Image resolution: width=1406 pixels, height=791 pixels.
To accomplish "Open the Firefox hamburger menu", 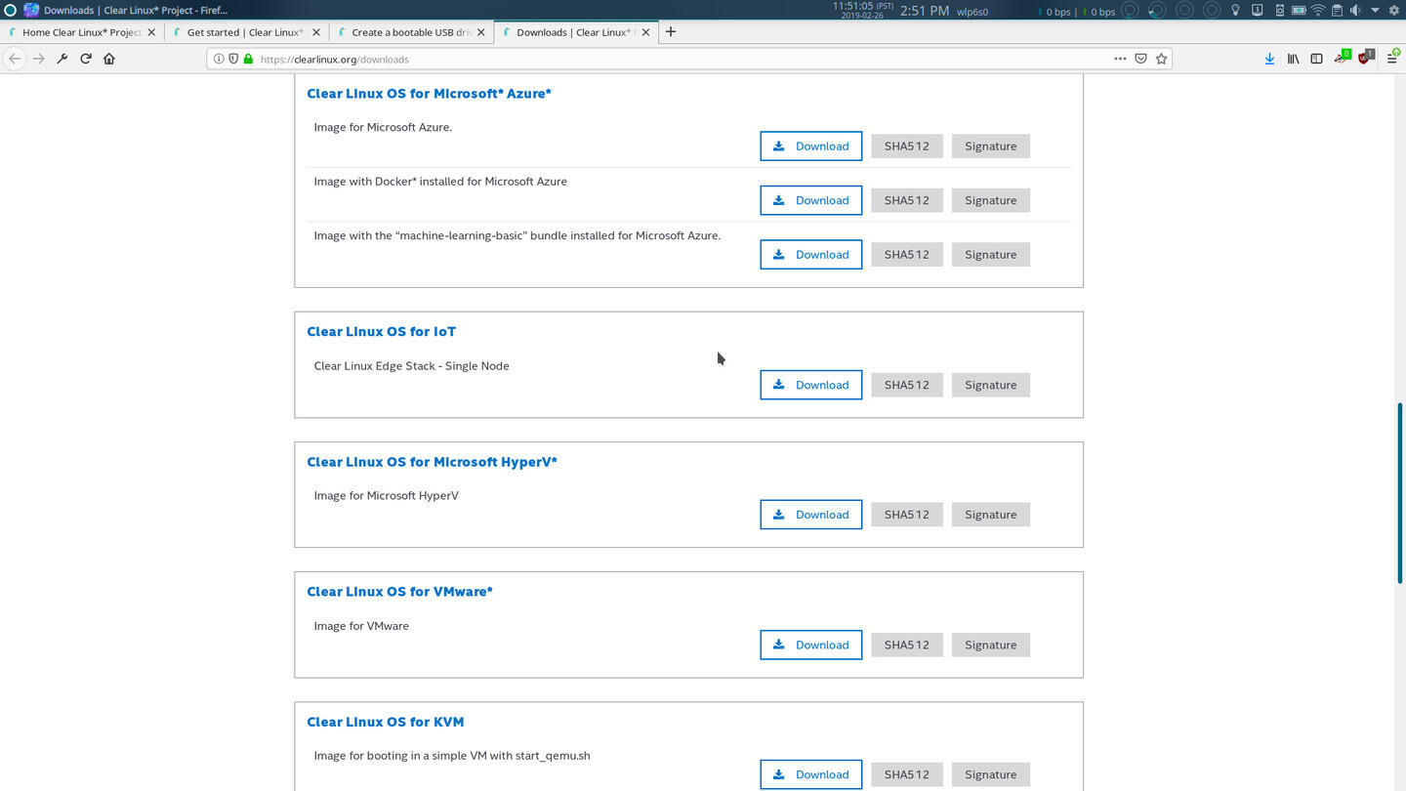I will click(1392, 59).
